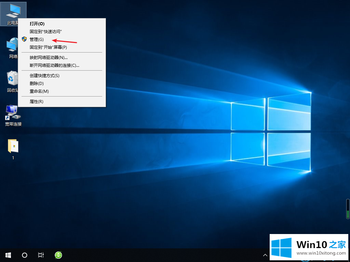Open the Windows Start menu
The height and width of the screenshot is (262, 350).
(x=8, y=255)
